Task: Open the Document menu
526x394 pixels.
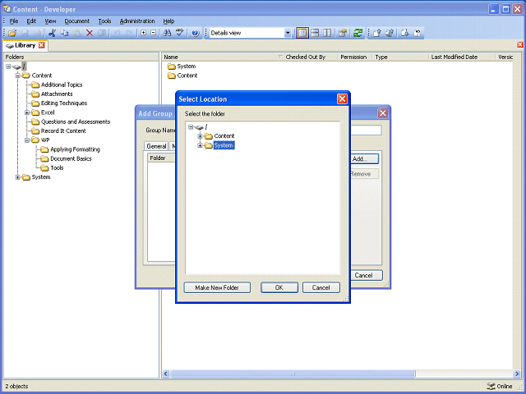Action: (x=76, y=21)
